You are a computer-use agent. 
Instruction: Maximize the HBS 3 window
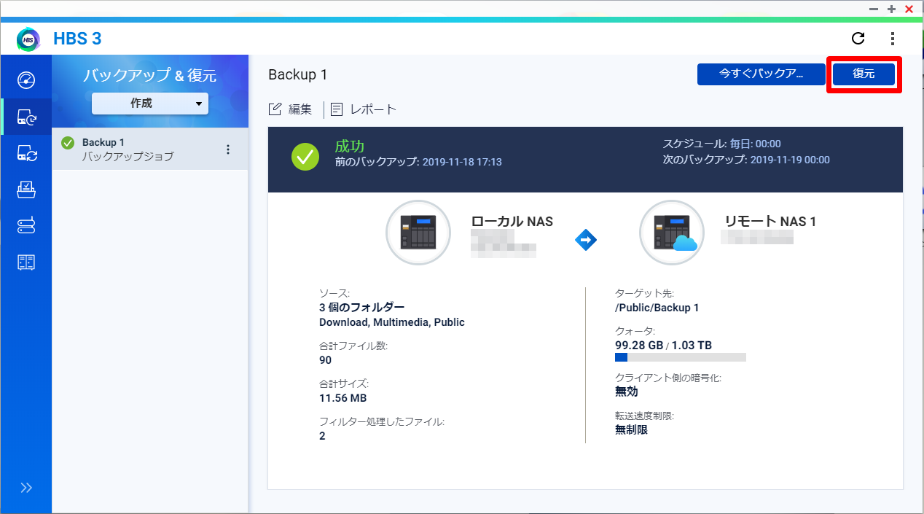click(x=891, y=9)
